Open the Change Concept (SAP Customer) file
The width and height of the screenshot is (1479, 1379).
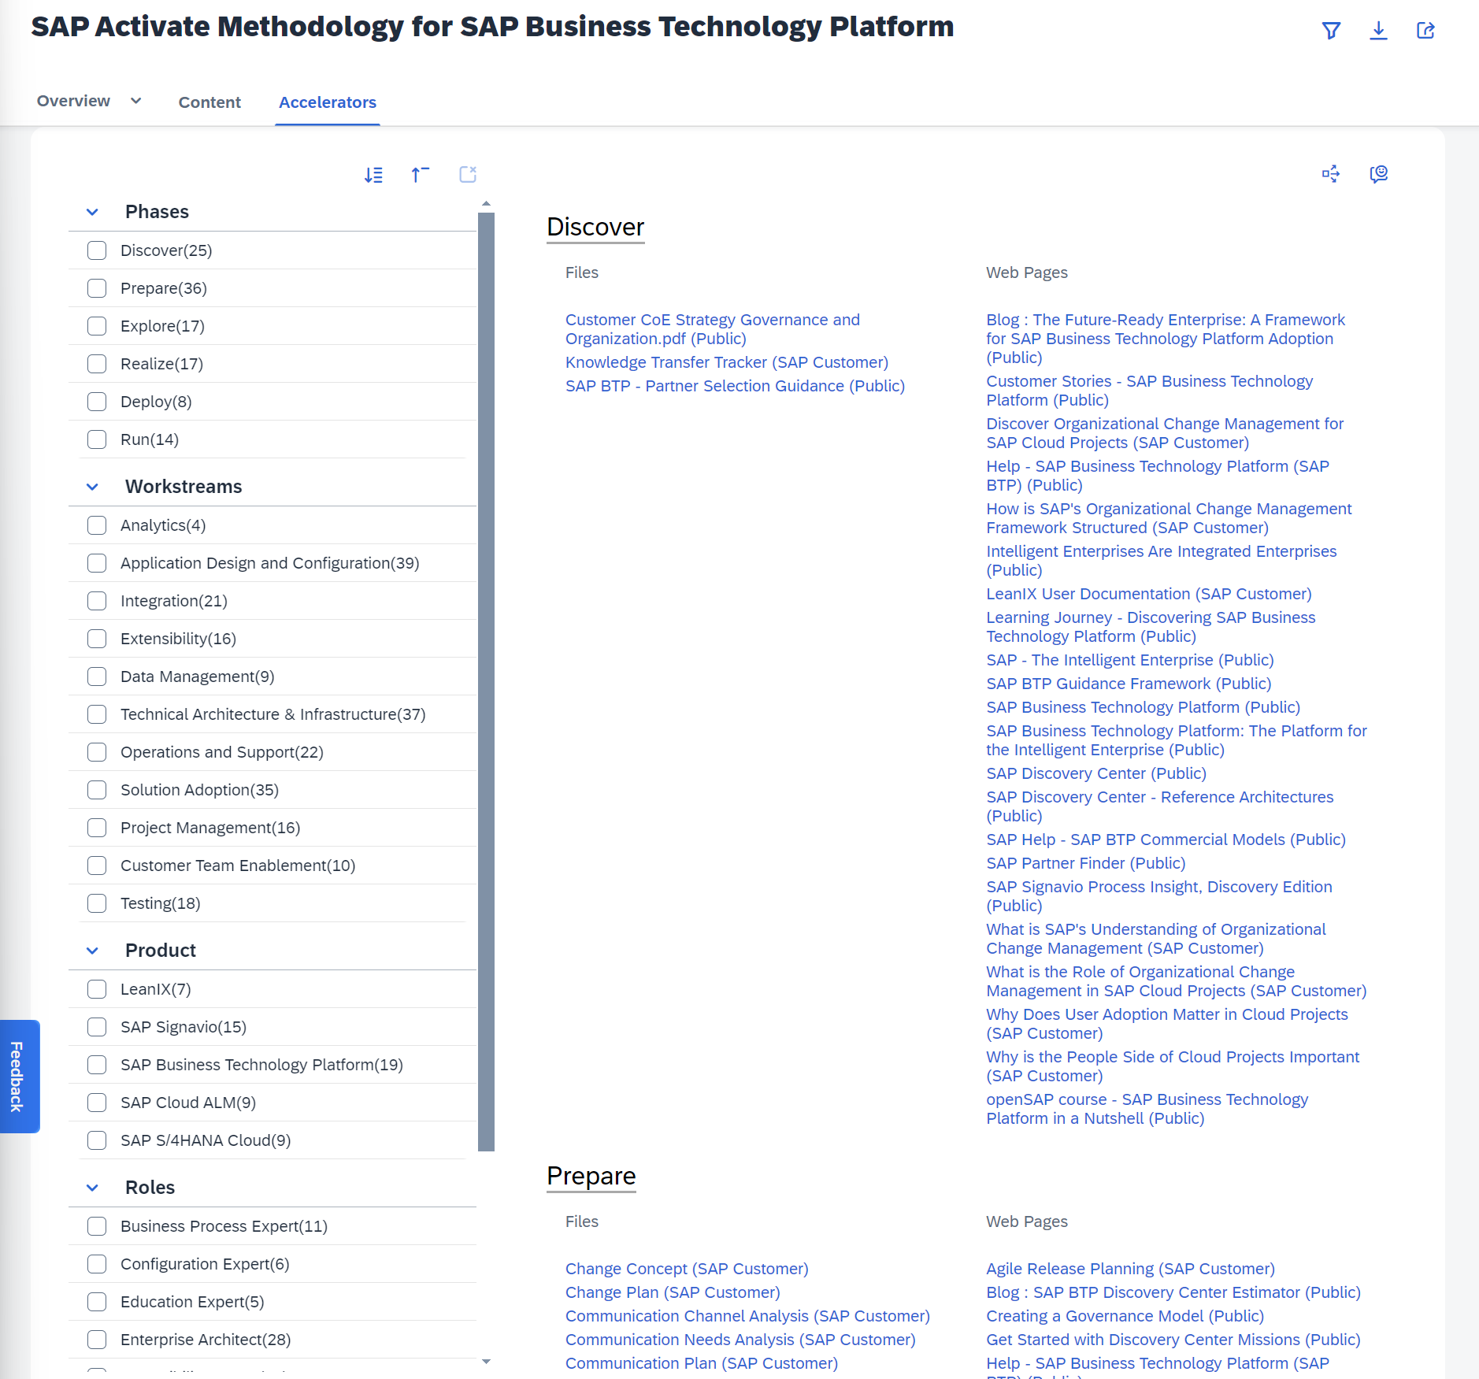[687, 1269]
